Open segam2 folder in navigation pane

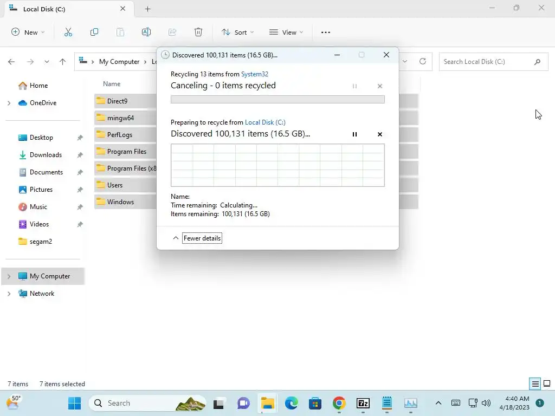click(x=41, y=242)
